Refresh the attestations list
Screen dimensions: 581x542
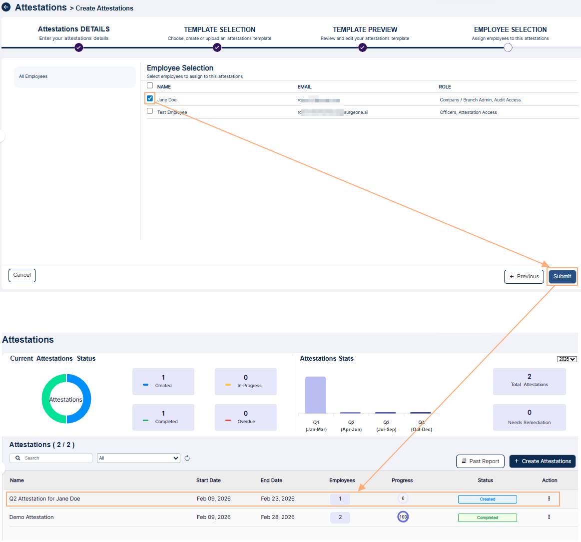tap(187, 458)
